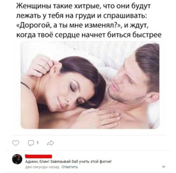The width and height of the screenshot is (176, 173).
Task: Click the line 'когда твоё сердце начнет биться'
Action: click(74, 35)
